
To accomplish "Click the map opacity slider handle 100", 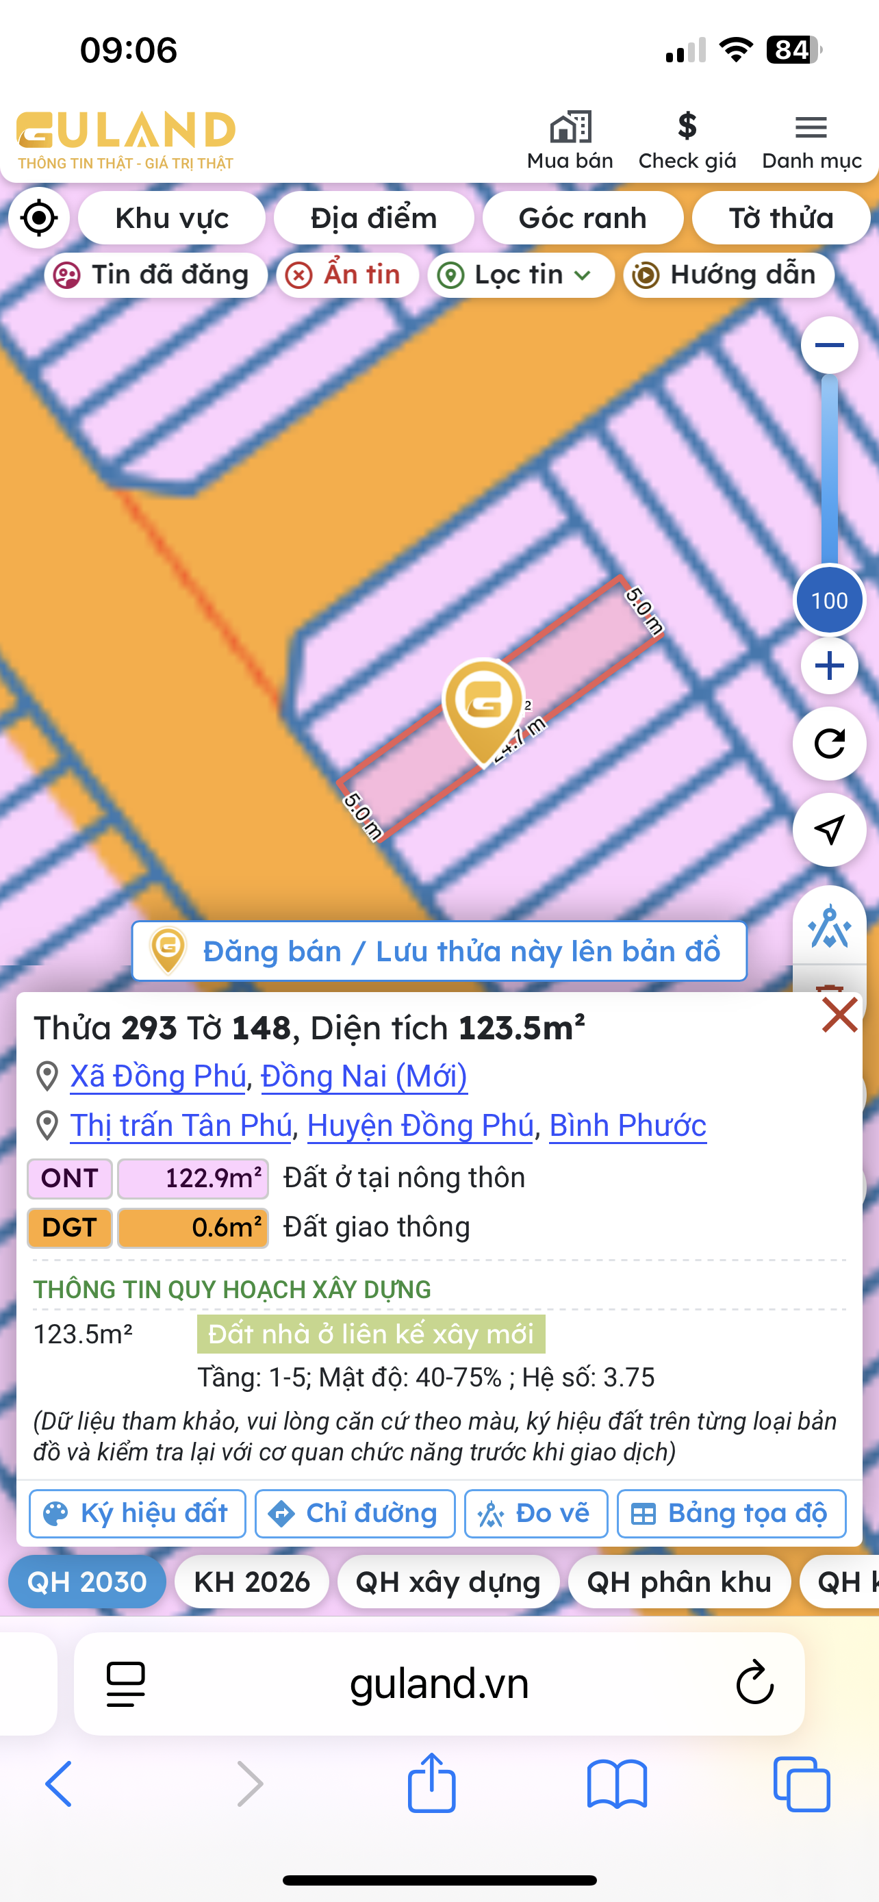I will point(829,600).
